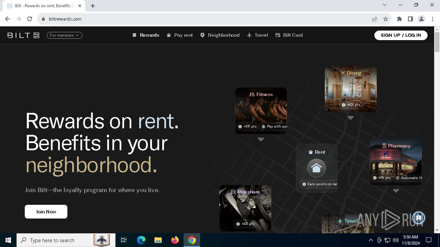
Task: Open the tab search chevron
Action: coord(385,5)
